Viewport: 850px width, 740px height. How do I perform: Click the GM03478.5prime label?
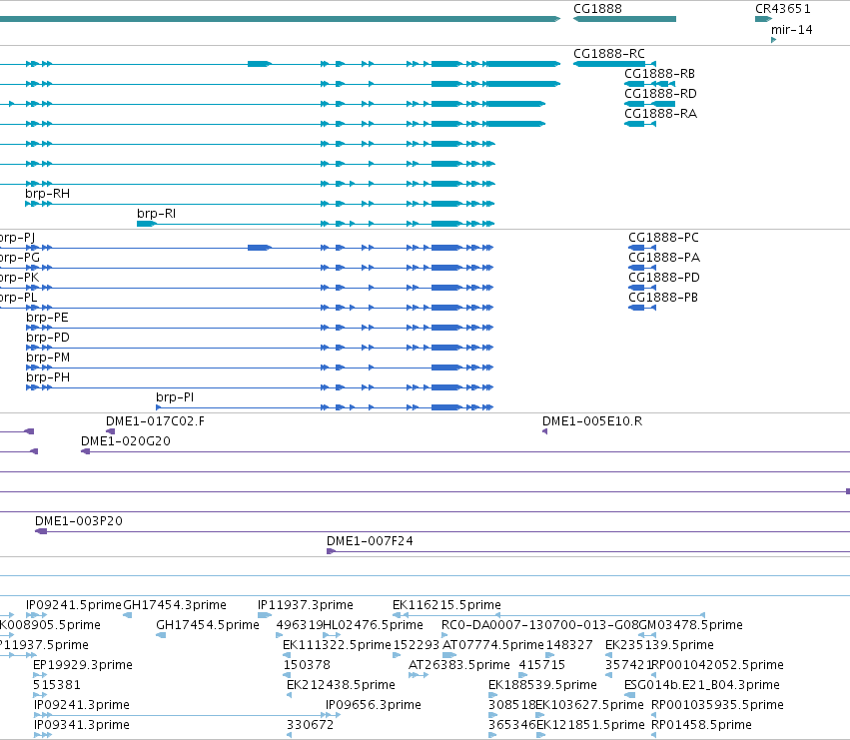(690, 625)
